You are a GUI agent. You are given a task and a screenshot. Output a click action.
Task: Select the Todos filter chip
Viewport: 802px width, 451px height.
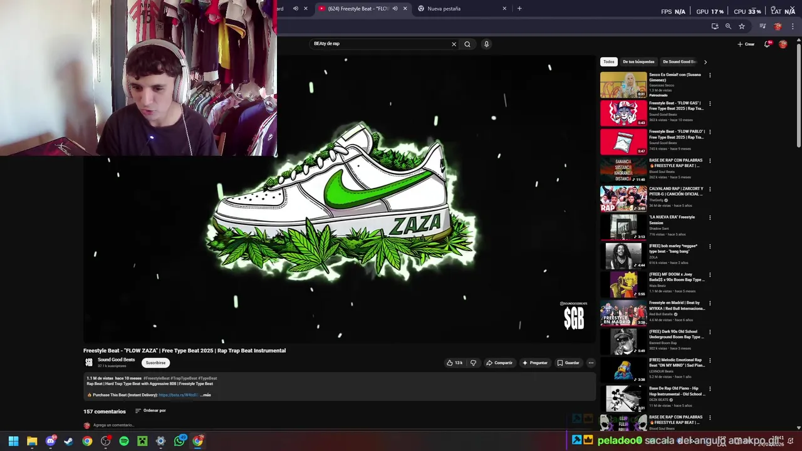tap(609, 62)
